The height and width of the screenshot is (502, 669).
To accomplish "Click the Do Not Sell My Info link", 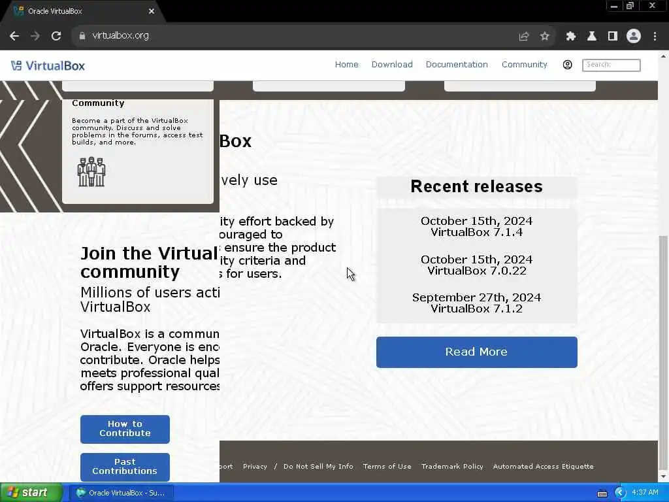I will point(318,467).
